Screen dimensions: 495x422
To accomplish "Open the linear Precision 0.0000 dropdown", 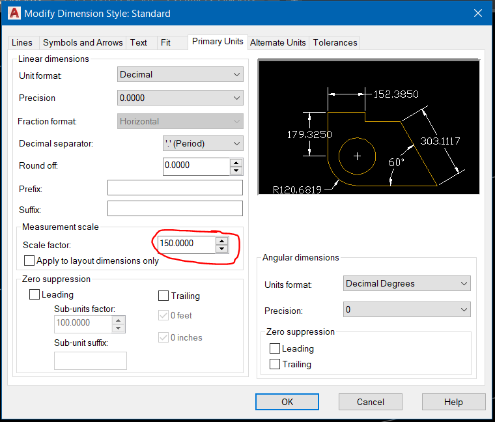I will (180, 98).
